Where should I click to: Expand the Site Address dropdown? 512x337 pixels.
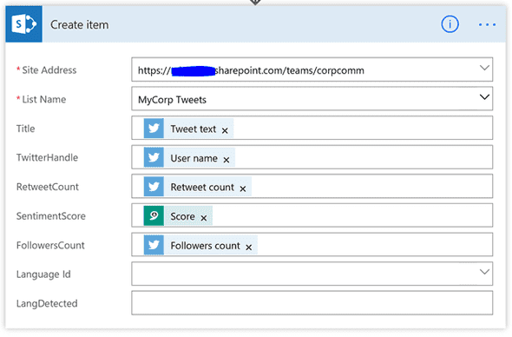[484, 68]
